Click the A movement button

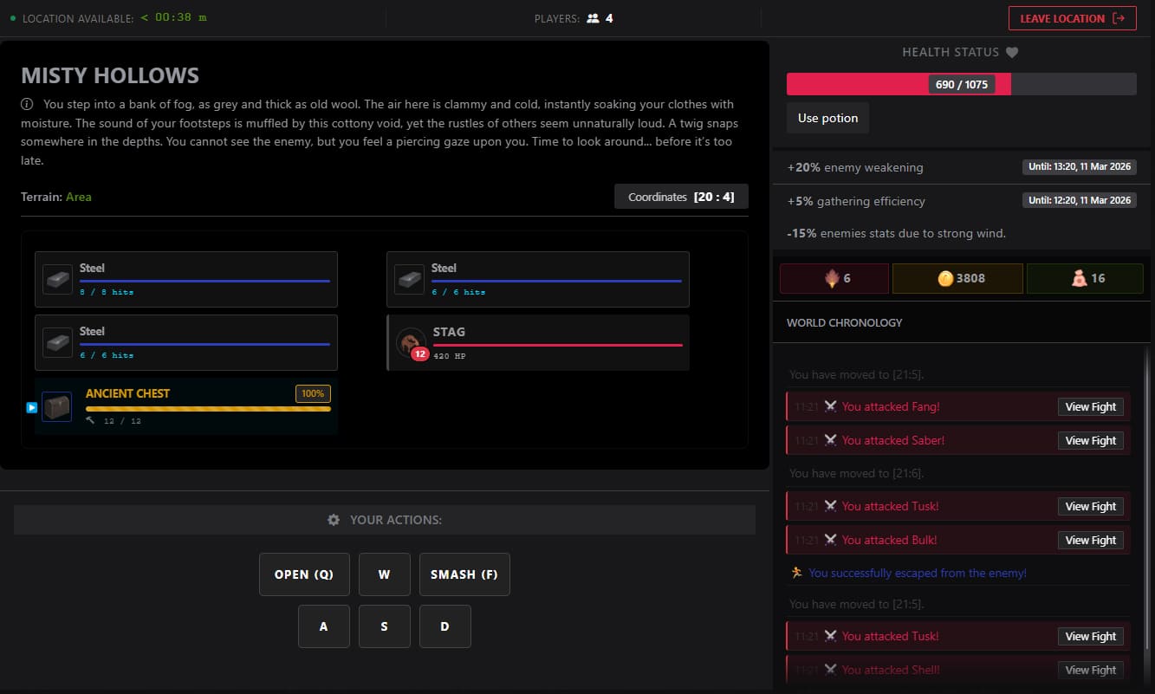[324, 626]
